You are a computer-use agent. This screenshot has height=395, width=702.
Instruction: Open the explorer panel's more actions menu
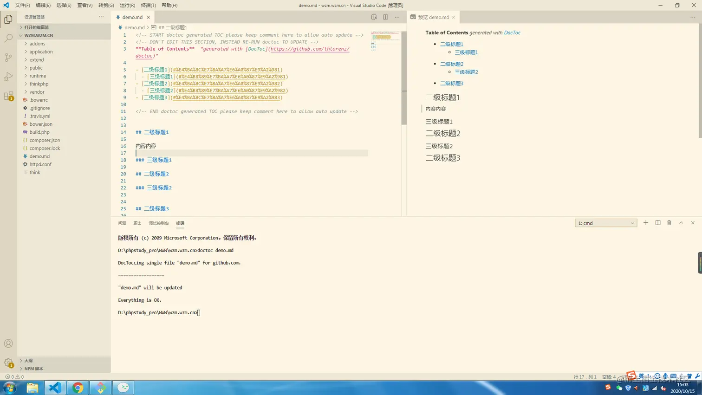click(x=101, y=17)
